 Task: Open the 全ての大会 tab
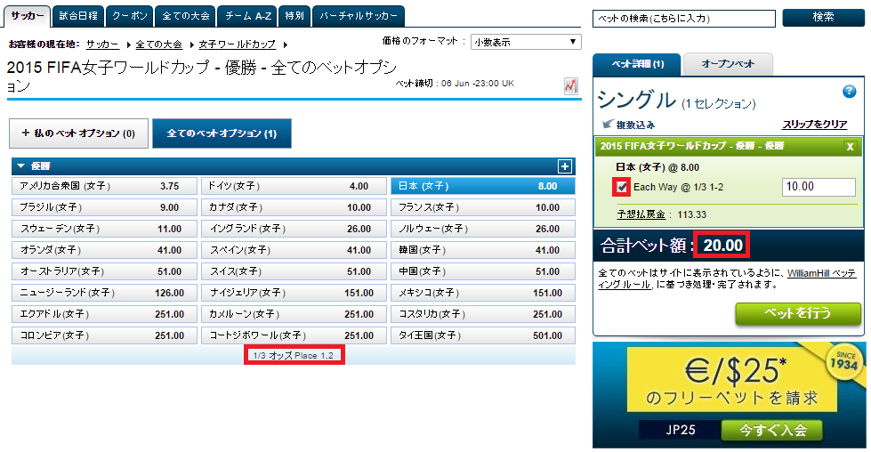[x=186, y=16]
